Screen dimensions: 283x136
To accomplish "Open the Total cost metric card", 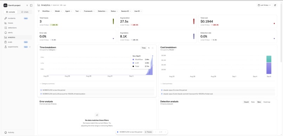I will pyautogui.click(x=238, y=21).
